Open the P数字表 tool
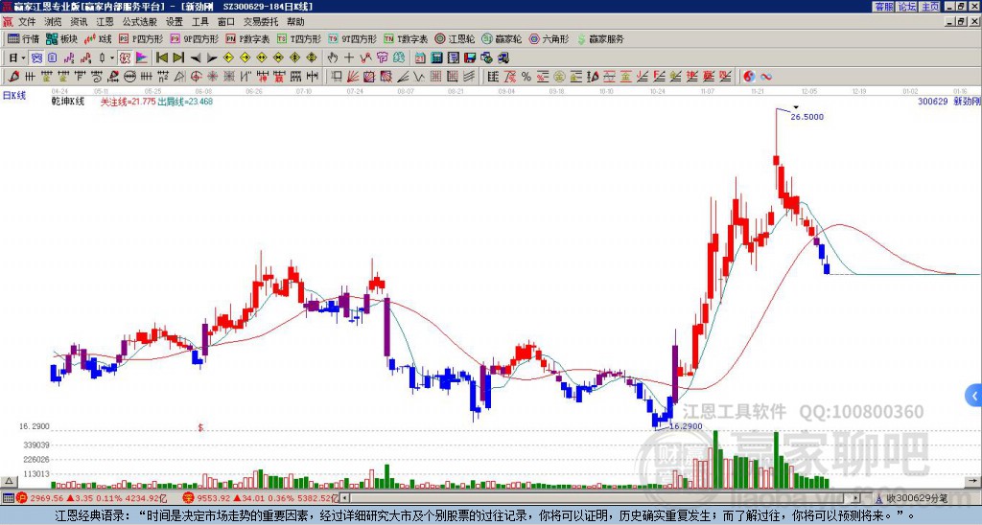The height and width of the screenshot is (525, 982). 248,38
